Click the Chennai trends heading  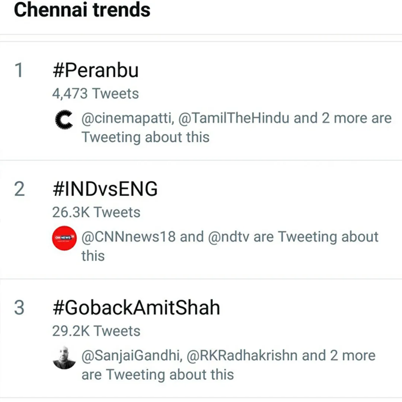[x=82, y=10]
